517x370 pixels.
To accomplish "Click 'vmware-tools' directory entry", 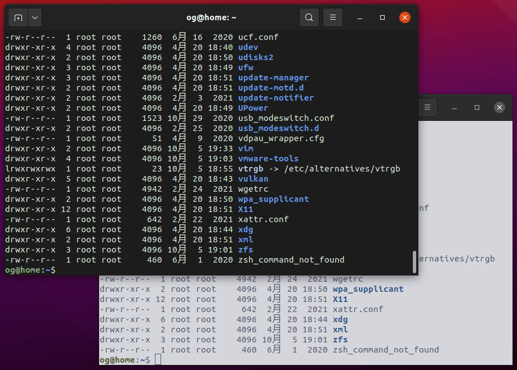I will click(x=269, y=159).
